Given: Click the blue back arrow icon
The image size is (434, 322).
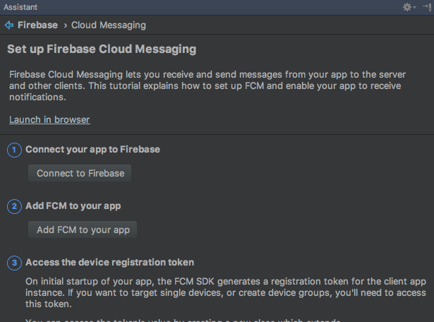Looking at the screenshot, I should tap(9, 25).
